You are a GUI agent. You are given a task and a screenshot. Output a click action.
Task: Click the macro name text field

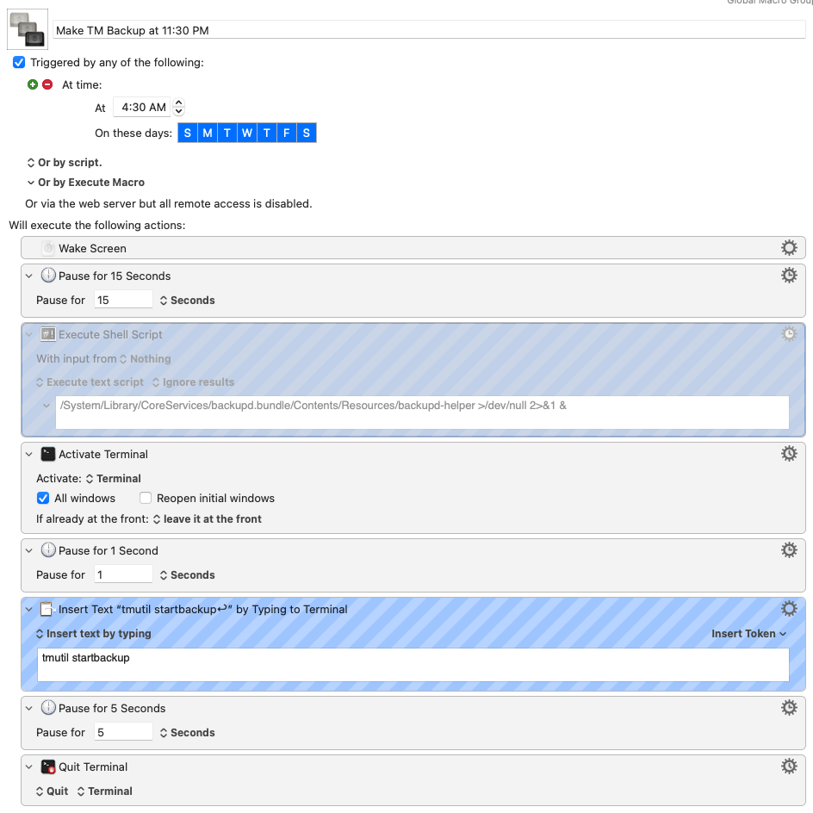(429, 30)
